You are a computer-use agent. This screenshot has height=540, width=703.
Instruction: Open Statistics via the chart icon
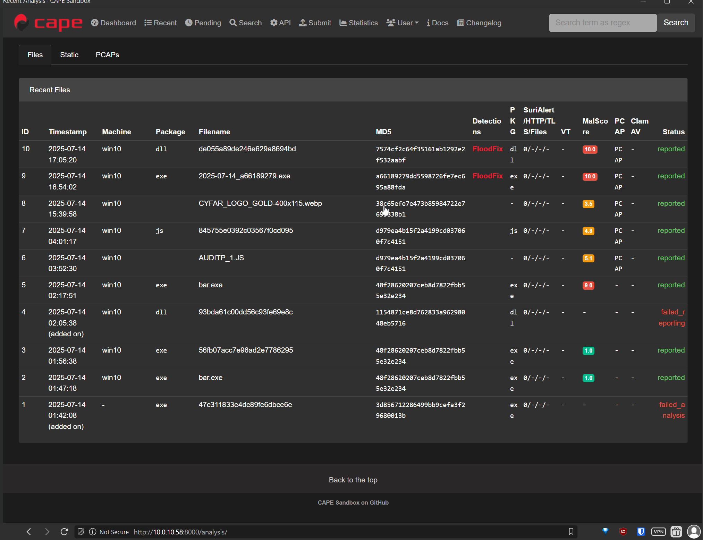click(x=343, y=23)
